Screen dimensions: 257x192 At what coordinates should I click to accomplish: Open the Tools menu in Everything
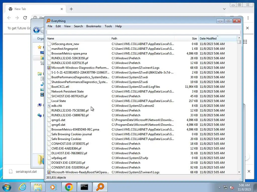(x=108, y=26)
